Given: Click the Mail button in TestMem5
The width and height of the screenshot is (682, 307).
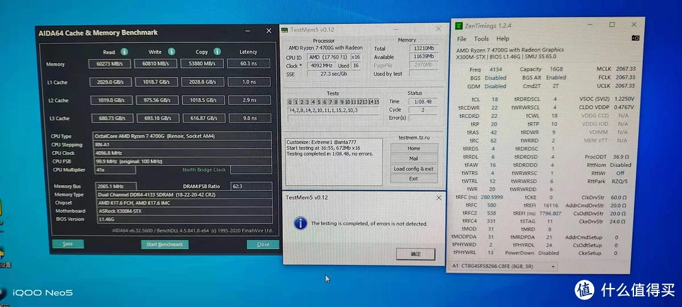Looking at the screenshot, I should (414, 159).
